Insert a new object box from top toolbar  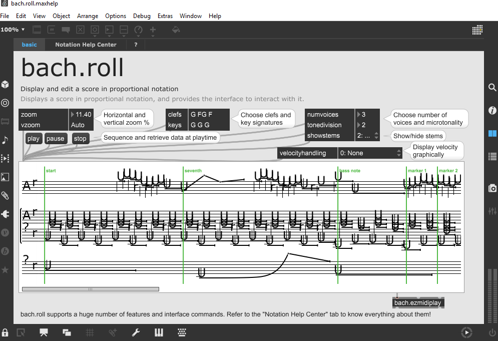(x=37, y=30)
